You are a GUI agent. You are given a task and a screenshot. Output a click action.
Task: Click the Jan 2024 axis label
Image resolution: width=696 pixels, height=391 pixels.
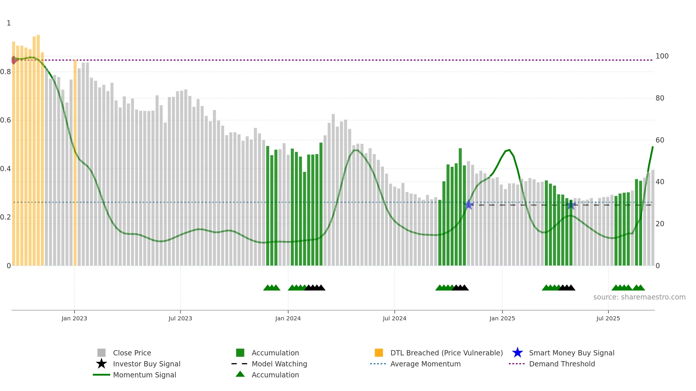288,318
